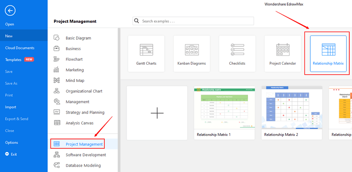352x172 pixels.
Task: Click the Gantt Charts label
Action: [x=146, y=63]
